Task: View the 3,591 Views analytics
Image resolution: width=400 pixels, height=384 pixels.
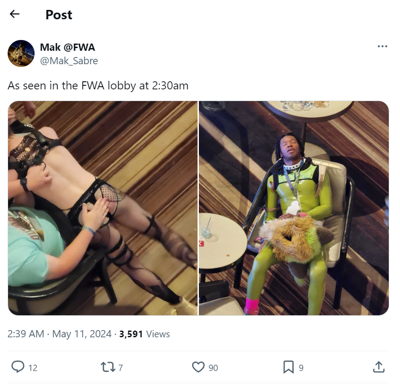Action: 145,334
